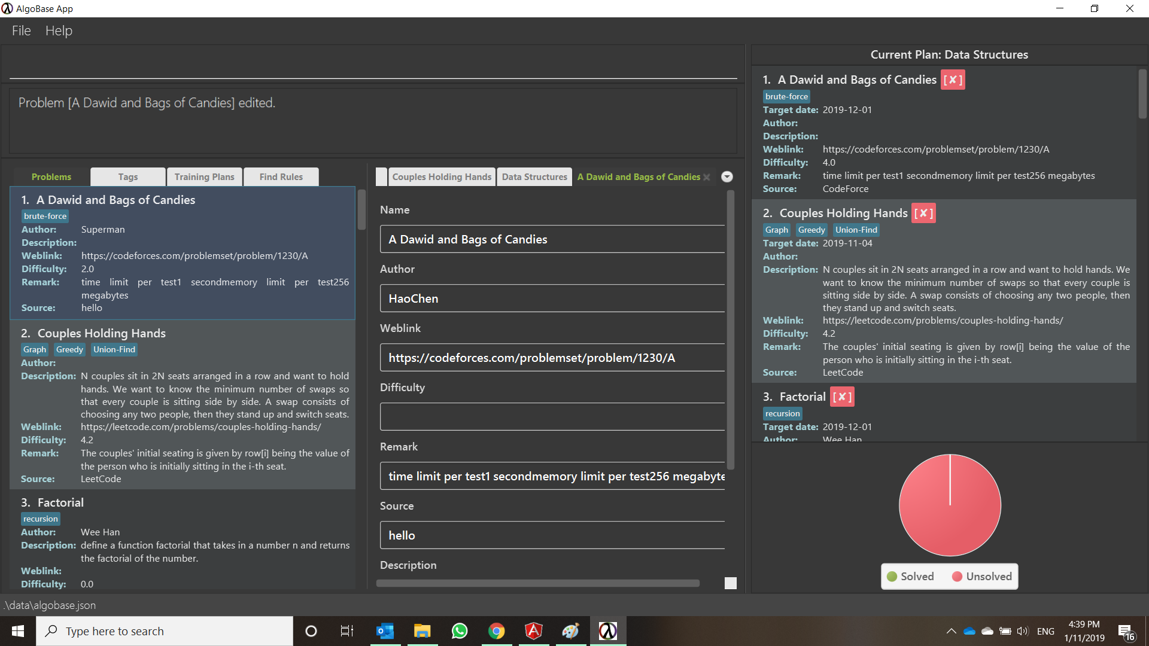Image resolution: width=1149 pixels, height=646 pixels.
Task: Click the horizontal scrollbar under the form
Action: click(x=537, y=583)
